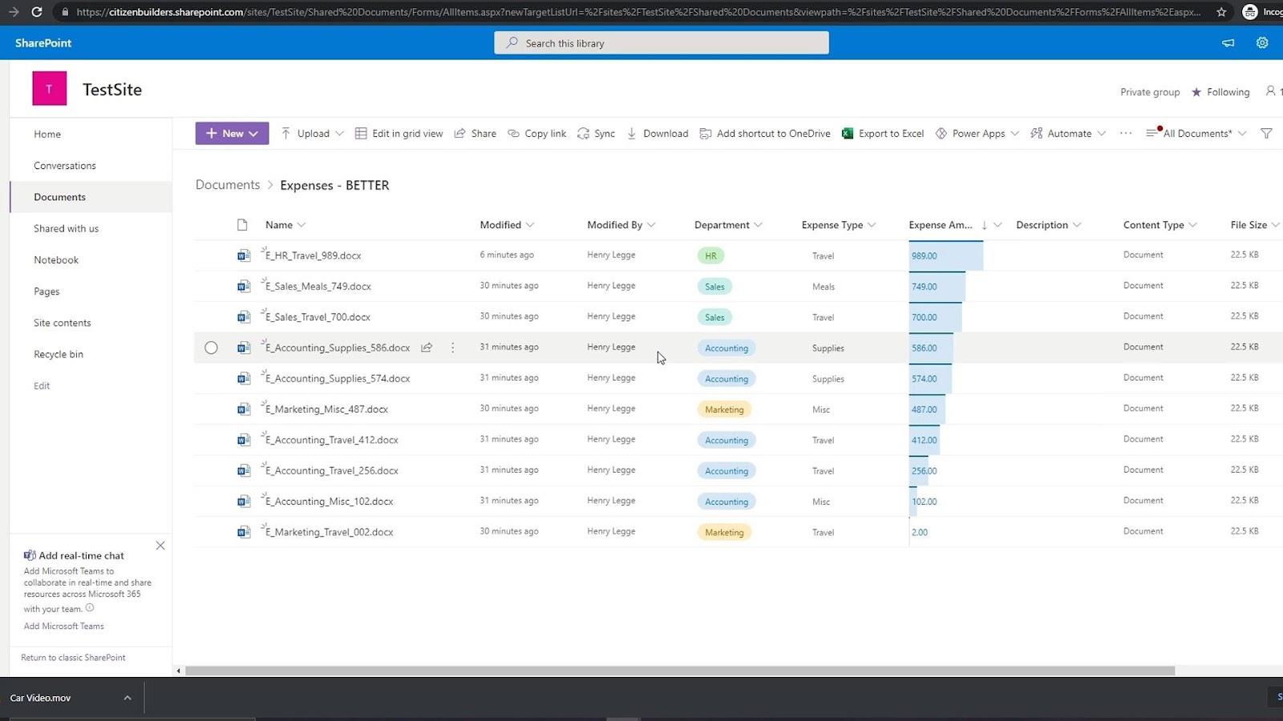This screenshot has width=1283, height=721.
Task: Click the Edit navigation link
Action: 42,386
